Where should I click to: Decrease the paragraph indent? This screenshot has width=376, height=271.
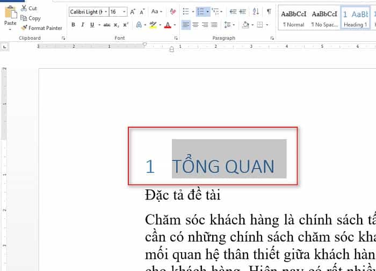click(233, 11)
